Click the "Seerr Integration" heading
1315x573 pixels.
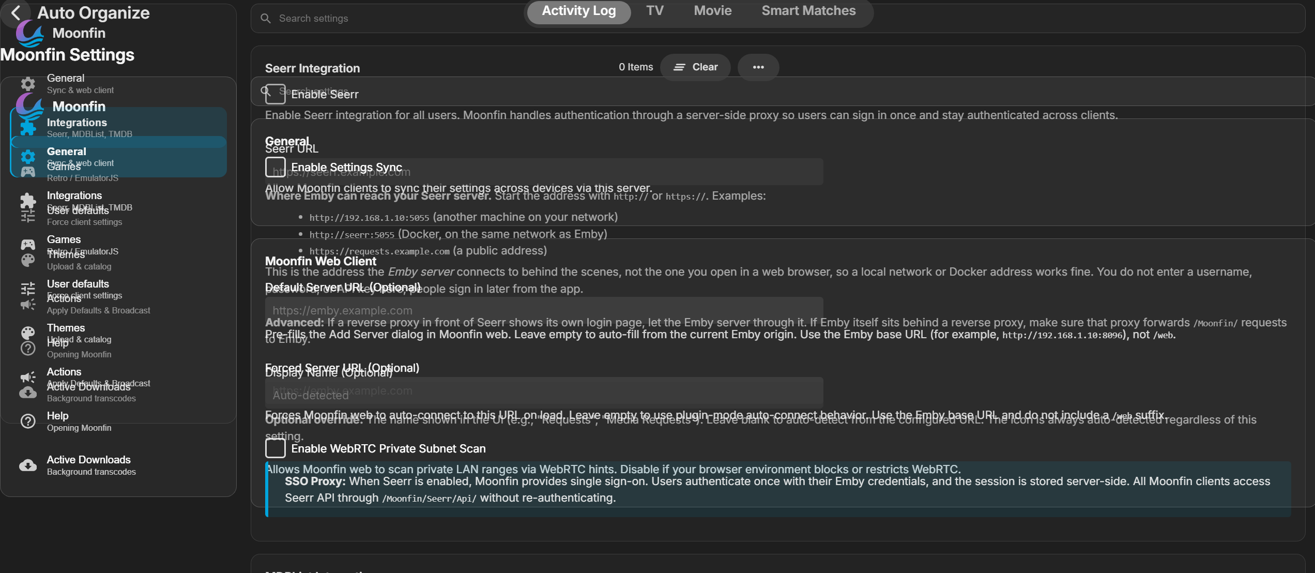point(313,68)
